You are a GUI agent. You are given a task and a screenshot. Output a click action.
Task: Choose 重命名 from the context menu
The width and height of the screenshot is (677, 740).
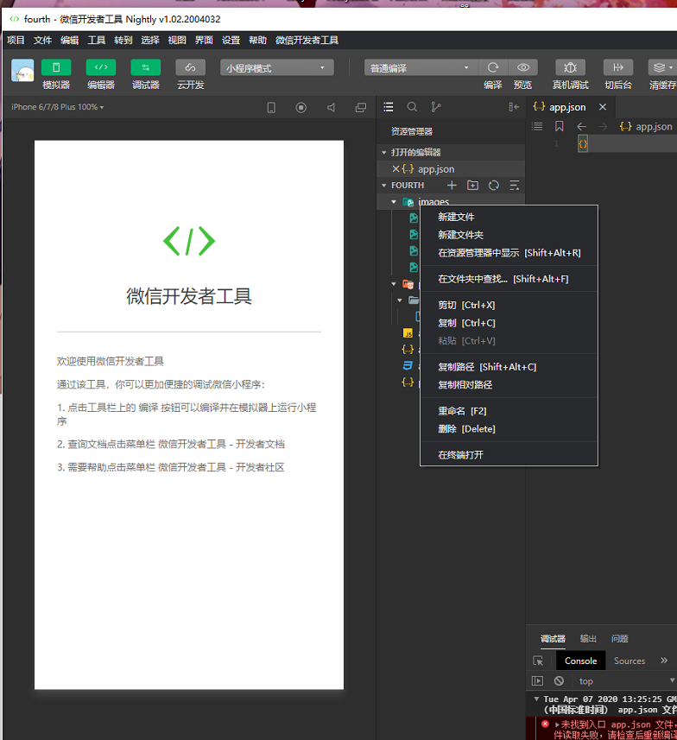(509, 411)
